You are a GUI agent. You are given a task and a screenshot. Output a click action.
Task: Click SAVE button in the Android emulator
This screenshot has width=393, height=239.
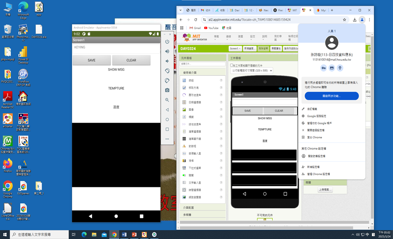pyautogui.click(x=92, y=60)
